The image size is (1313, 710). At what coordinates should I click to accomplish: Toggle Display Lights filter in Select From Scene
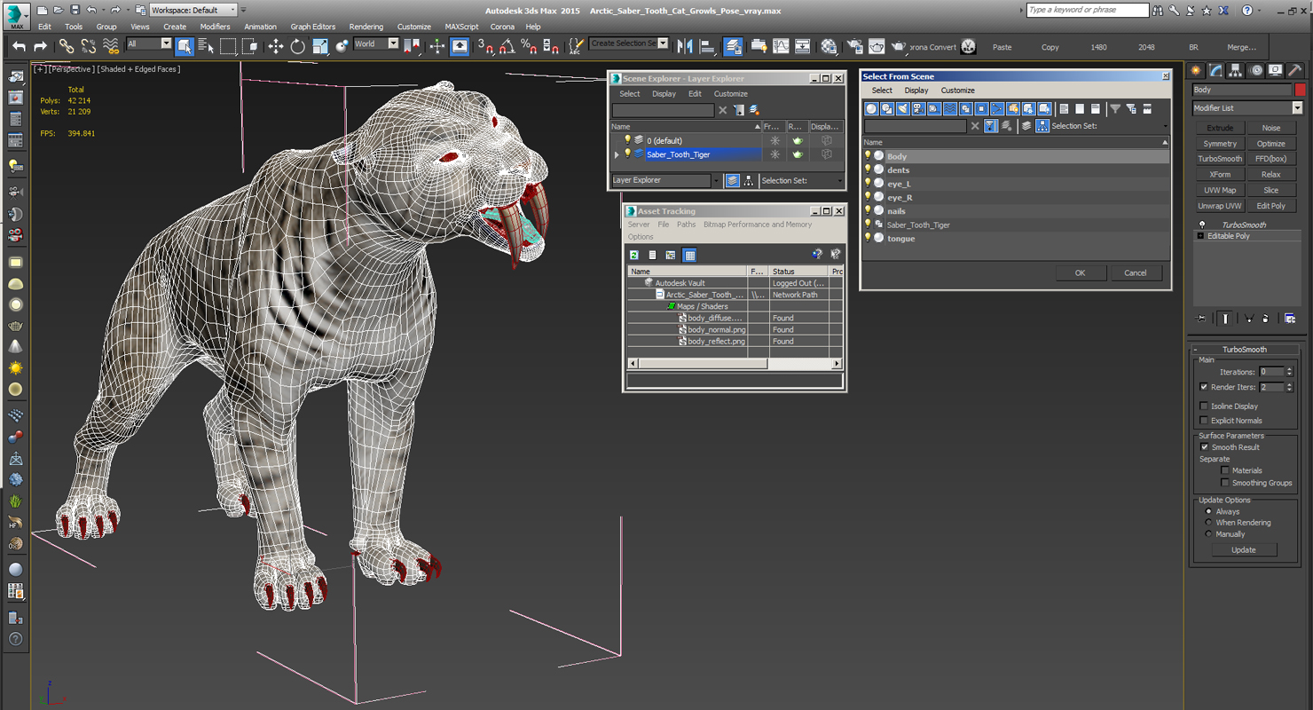coord(902,108)
